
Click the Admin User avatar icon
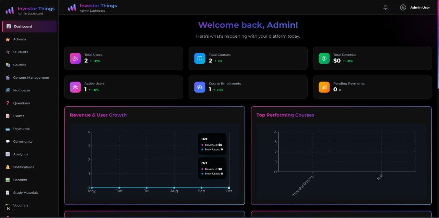pyautogui.click(x=403, y=7)
